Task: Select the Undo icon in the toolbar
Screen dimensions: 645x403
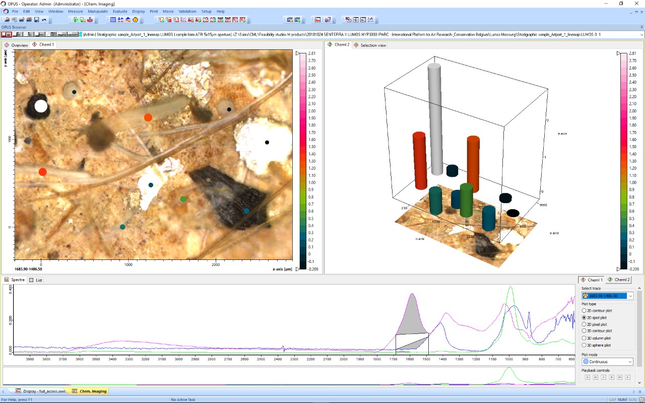Action: tap(43, 20)
